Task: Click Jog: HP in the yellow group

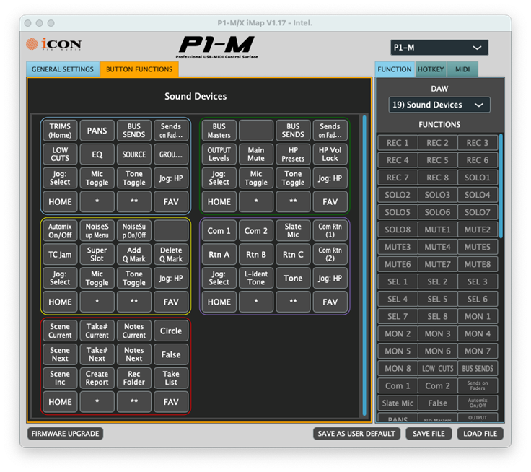Action: click(171, 278)
